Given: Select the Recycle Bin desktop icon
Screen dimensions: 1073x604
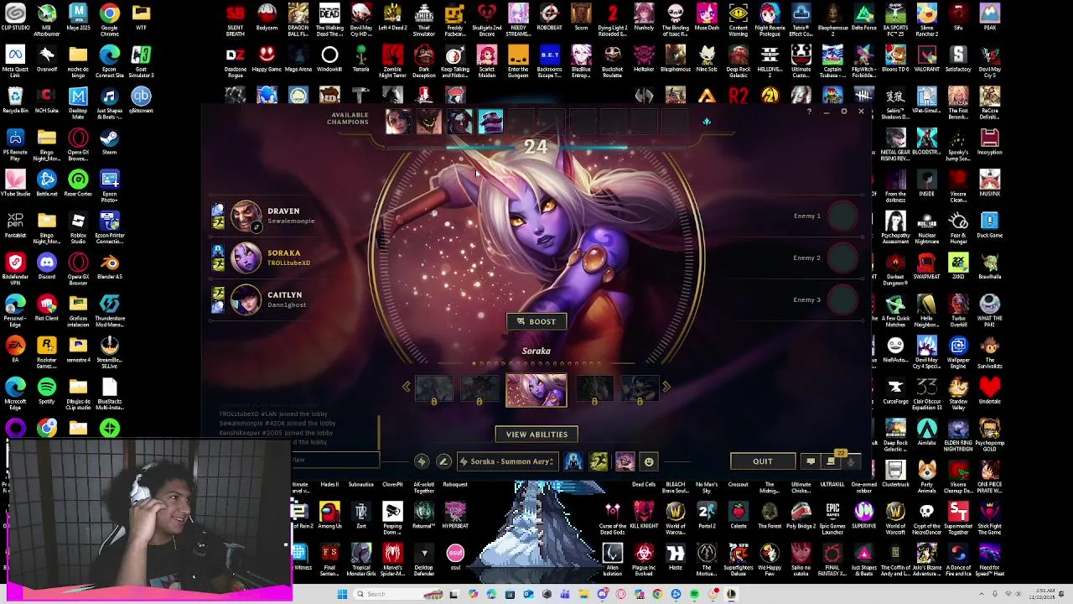Looking at the screenshot, I should click(x=15, y=100).
